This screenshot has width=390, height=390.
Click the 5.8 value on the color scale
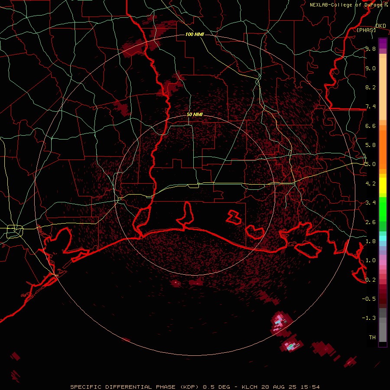pyautogui.click(x=370, y=145)
